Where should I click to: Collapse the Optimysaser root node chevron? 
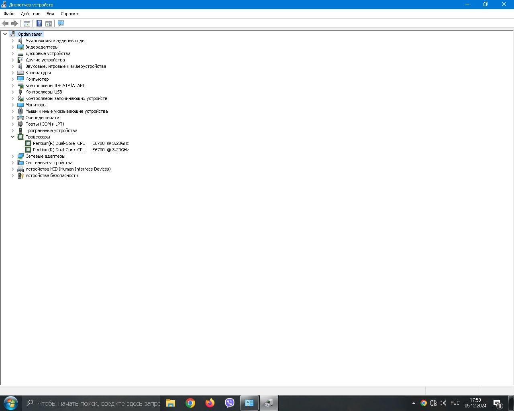[x=5, y=34]
